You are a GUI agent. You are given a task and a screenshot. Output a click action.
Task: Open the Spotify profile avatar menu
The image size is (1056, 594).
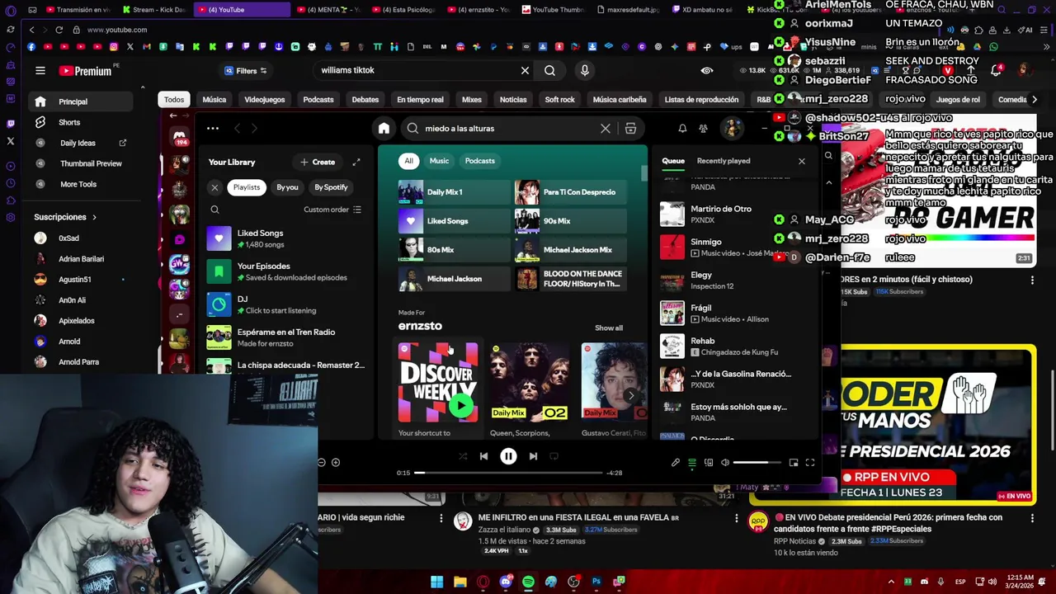pos(731,129)
